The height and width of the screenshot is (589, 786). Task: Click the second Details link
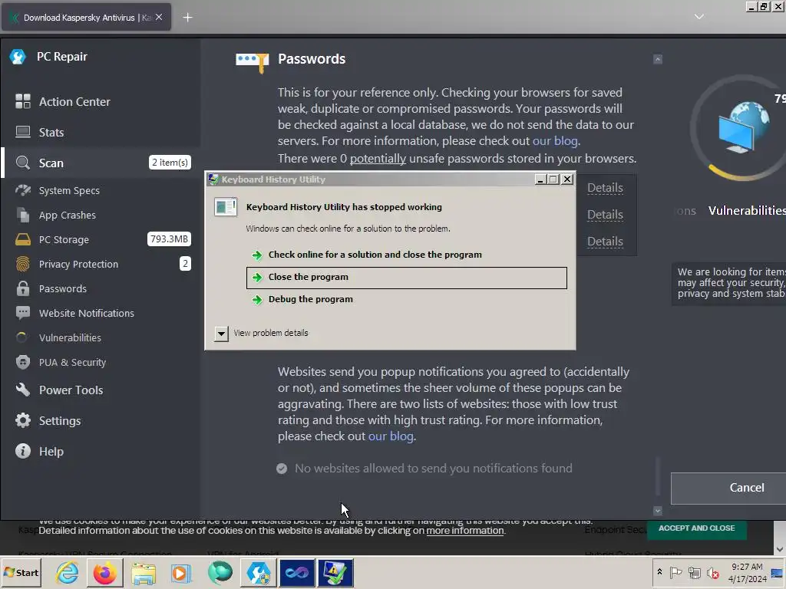(x=605, y=215)
